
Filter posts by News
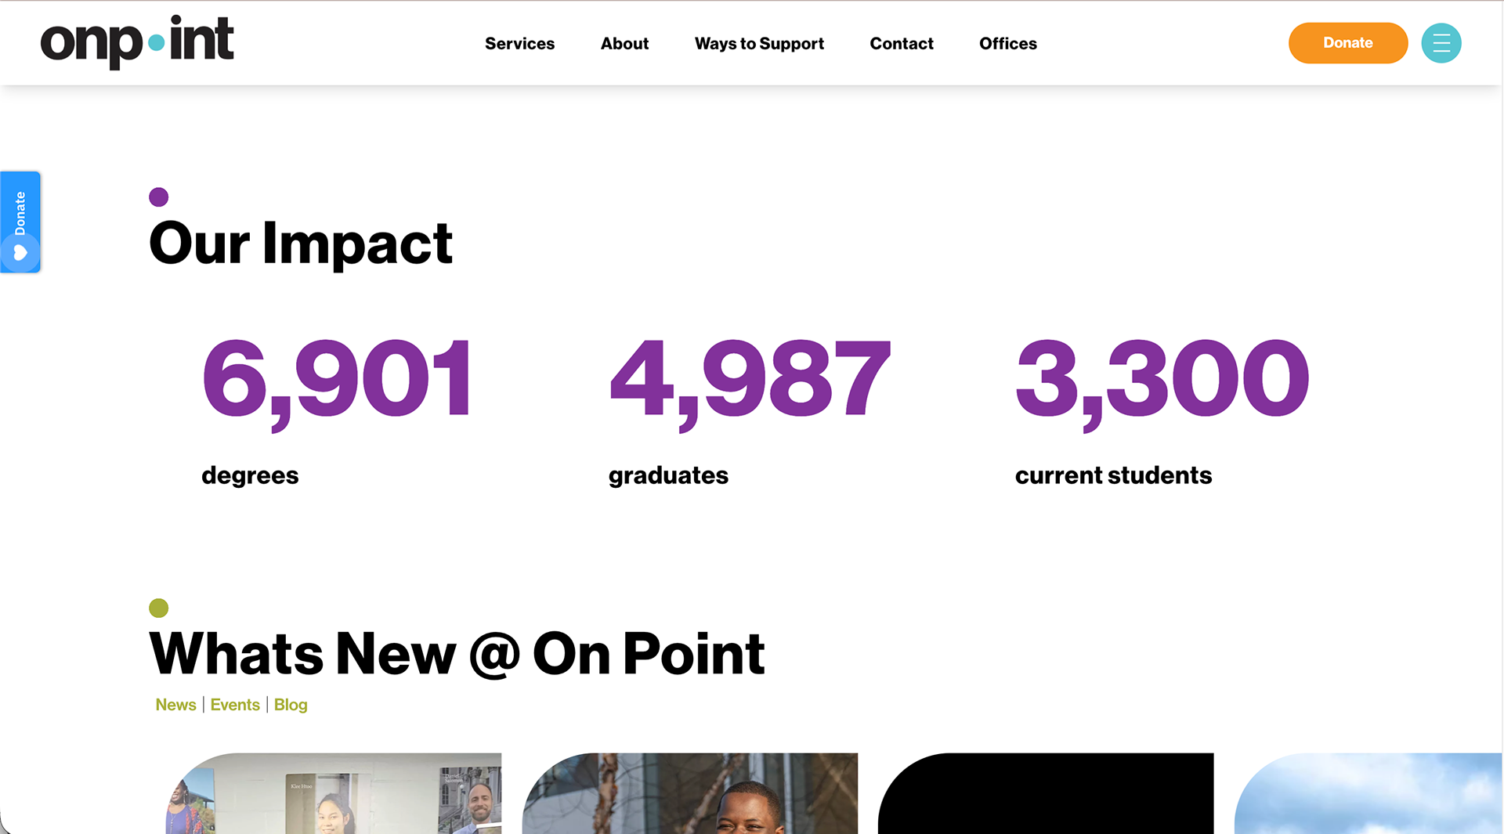tap(175, 705)
